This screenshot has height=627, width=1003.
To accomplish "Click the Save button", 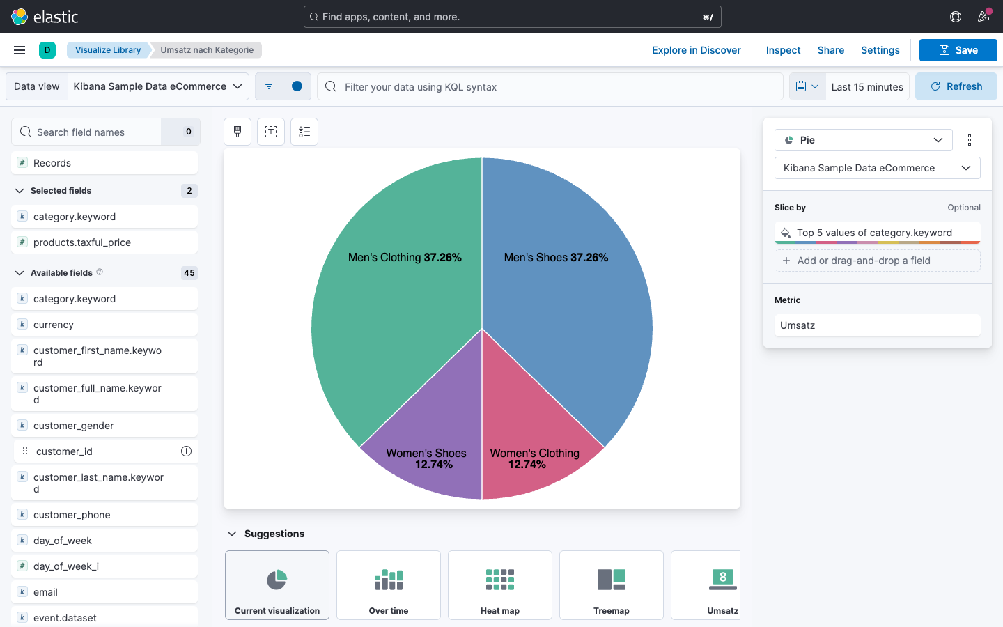I will (x=958, y=50).
